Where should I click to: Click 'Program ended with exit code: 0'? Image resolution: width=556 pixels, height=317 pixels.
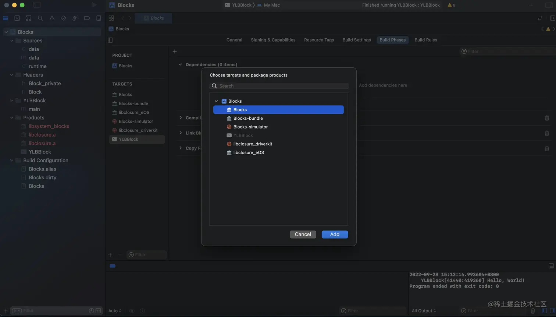tap(454, 286)
